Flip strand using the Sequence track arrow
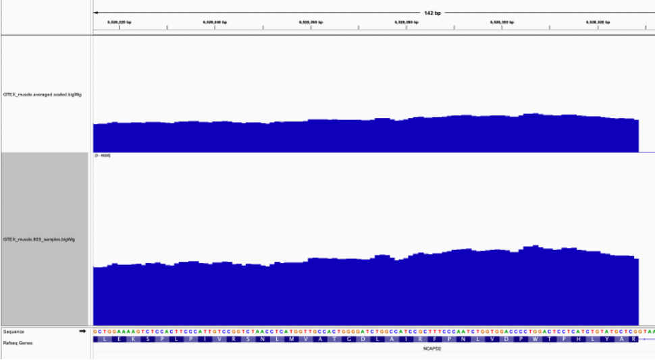Viewport: 655px width, 360px height. coord(82,331)
